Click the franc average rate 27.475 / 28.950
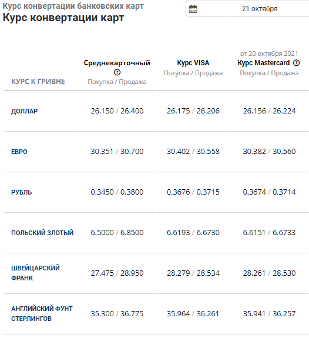 (x=117, y=273)
